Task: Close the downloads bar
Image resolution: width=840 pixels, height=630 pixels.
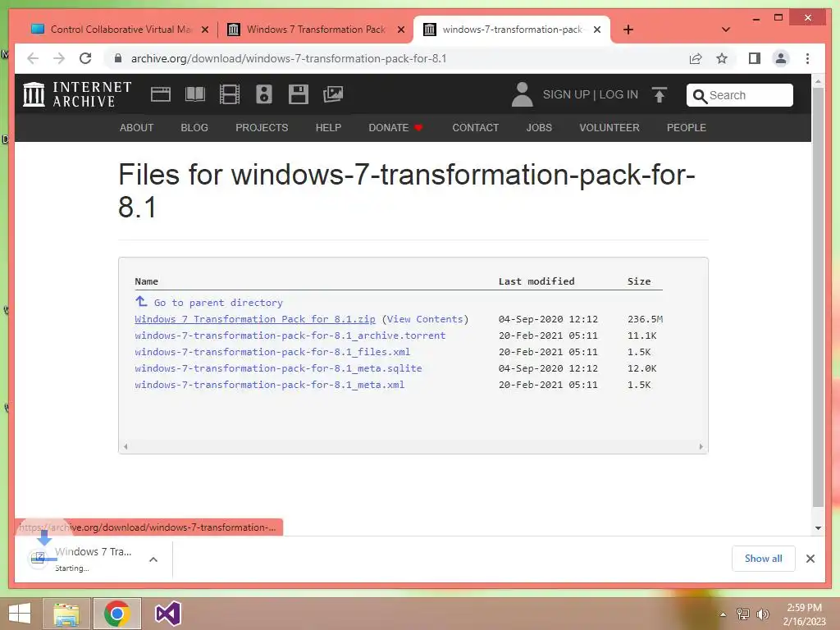Action: click(x=810, y=558)
